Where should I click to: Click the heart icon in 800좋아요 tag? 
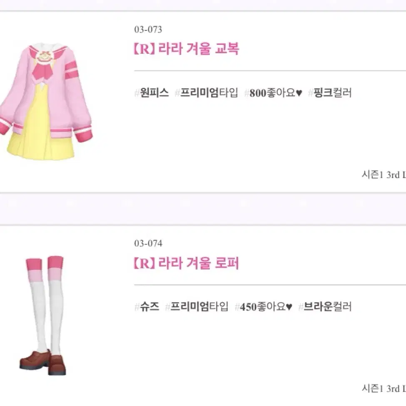coord(299,93)
